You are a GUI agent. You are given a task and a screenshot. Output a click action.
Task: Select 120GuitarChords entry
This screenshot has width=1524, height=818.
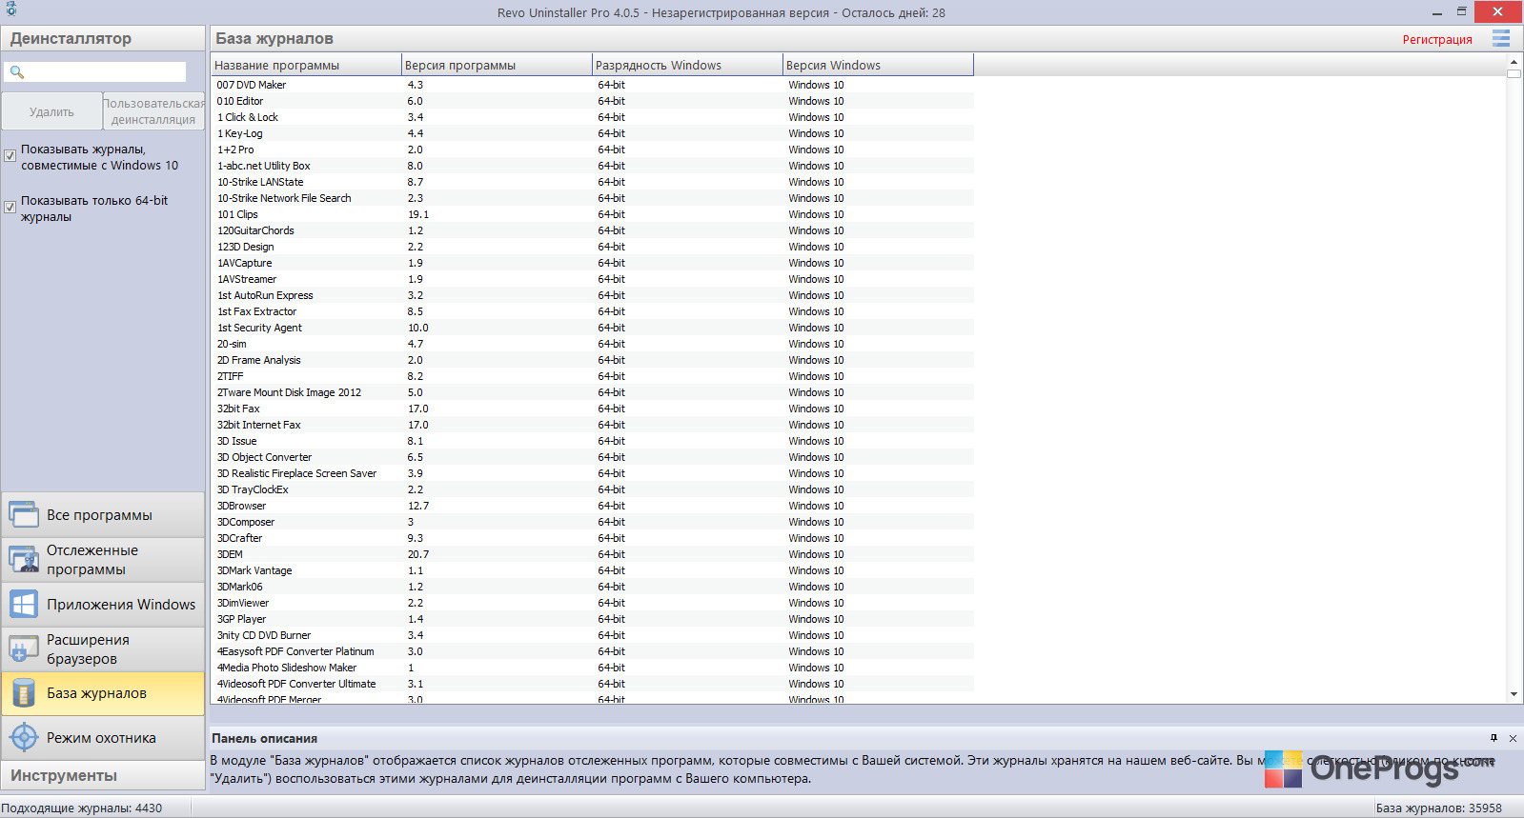pos(592,230)
